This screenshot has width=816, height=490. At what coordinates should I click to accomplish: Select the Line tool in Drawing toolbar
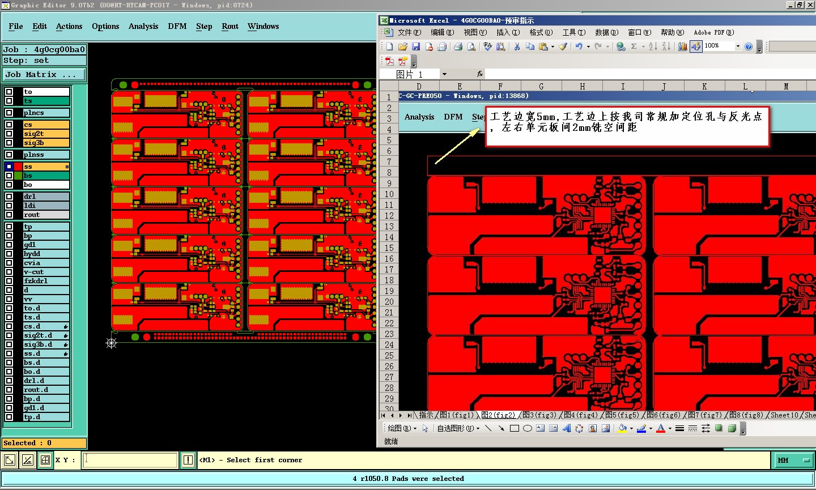(x=488, y=428)
